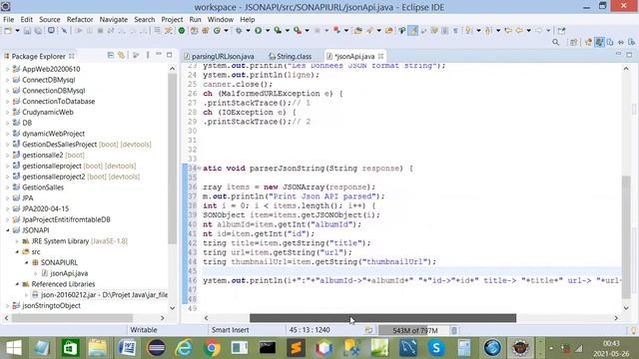Click the Run green play button

pyautogui.click(x=258, y=31)
